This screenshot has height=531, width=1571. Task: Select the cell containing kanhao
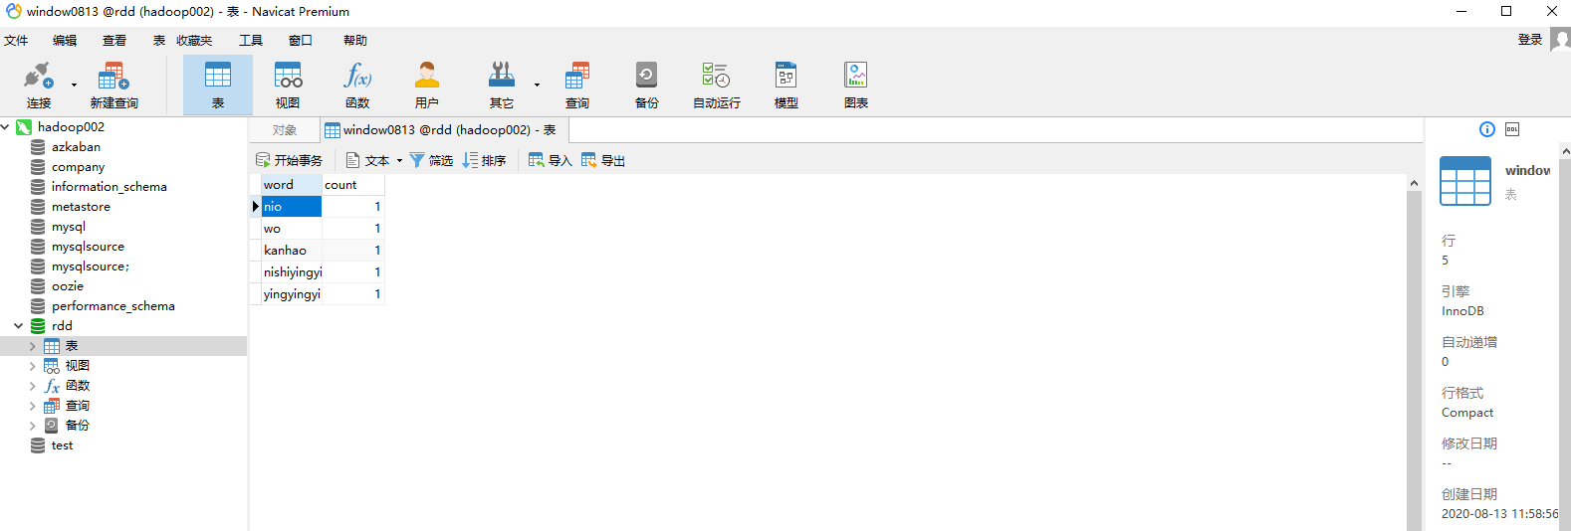(x=291, y=251)
